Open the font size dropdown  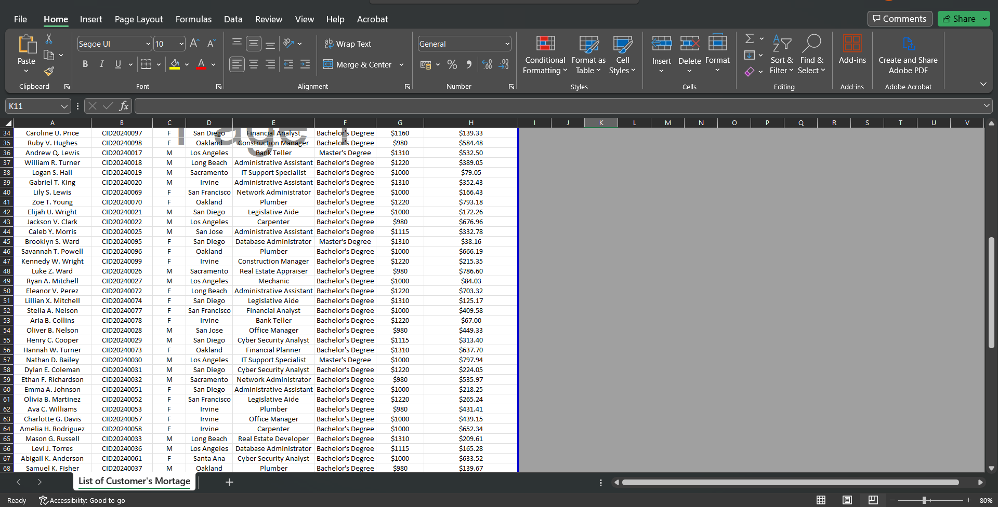181,44
